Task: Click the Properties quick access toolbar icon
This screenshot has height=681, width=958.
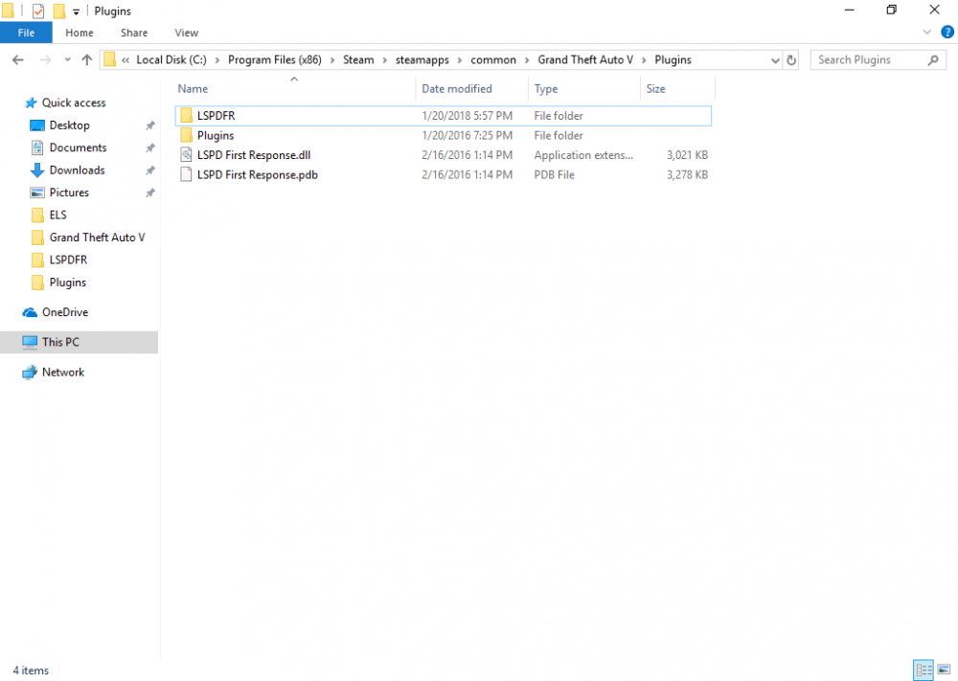Action: pyautogui.click(x=38, y=11)
